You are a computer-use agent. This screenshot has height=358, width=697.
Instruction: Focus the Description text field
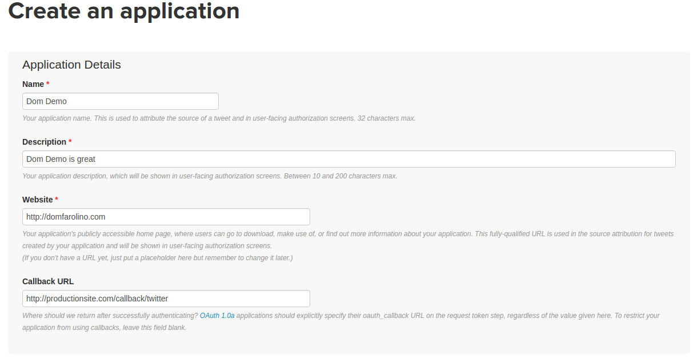(349, 159)
